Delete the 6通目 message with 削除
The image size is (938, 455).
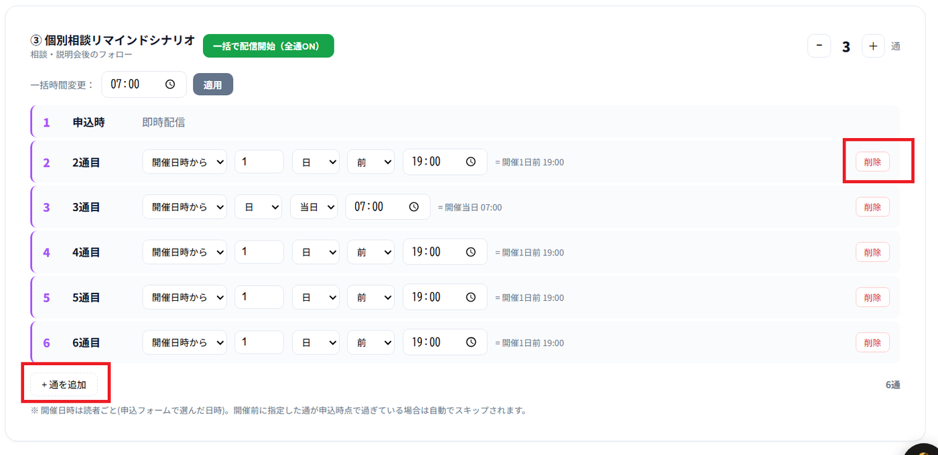[872, 342]
